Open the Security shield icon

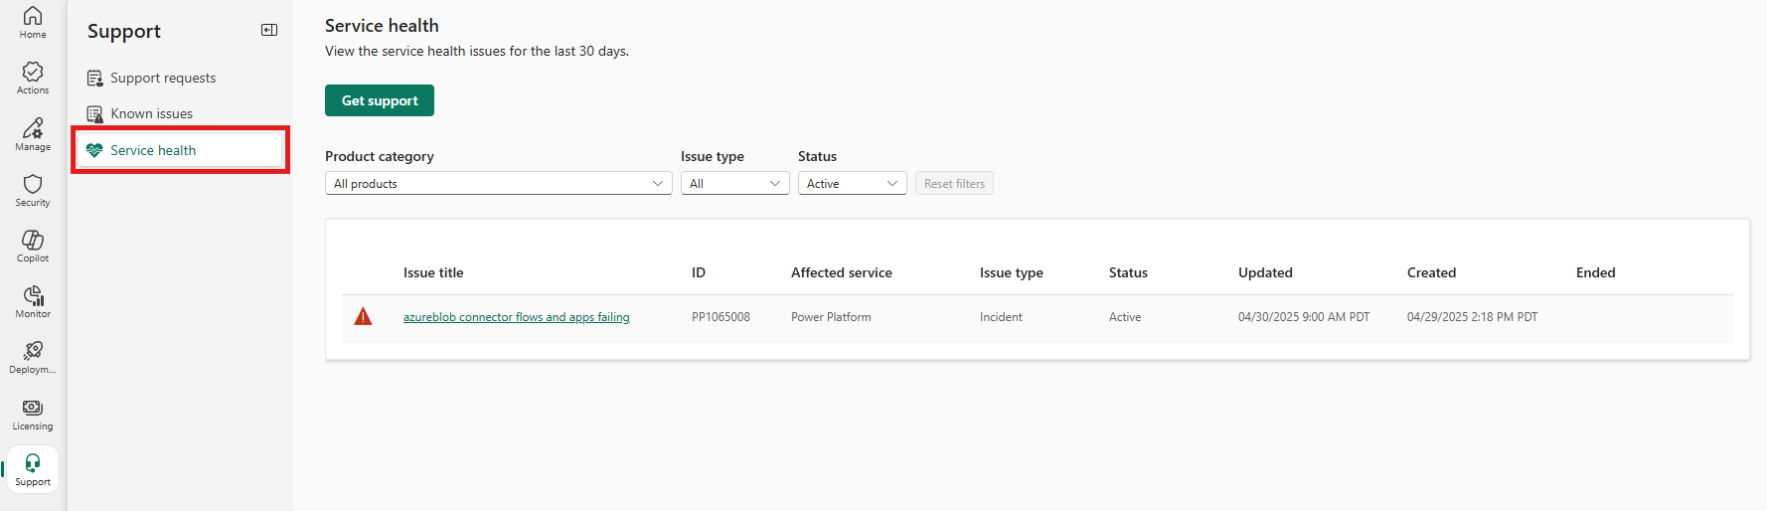pyautogui.click(x=33, y=190)
